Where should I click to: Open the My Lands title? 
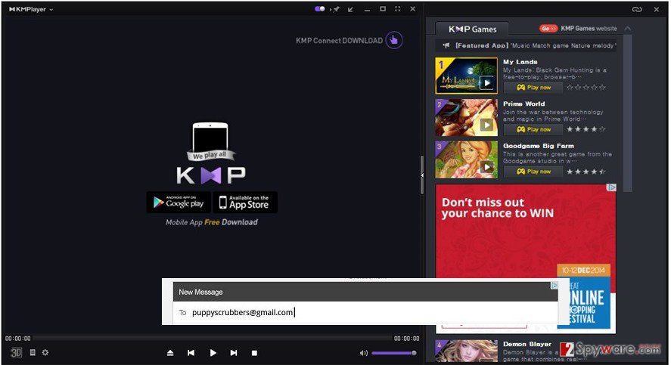[x=520, y=61]
